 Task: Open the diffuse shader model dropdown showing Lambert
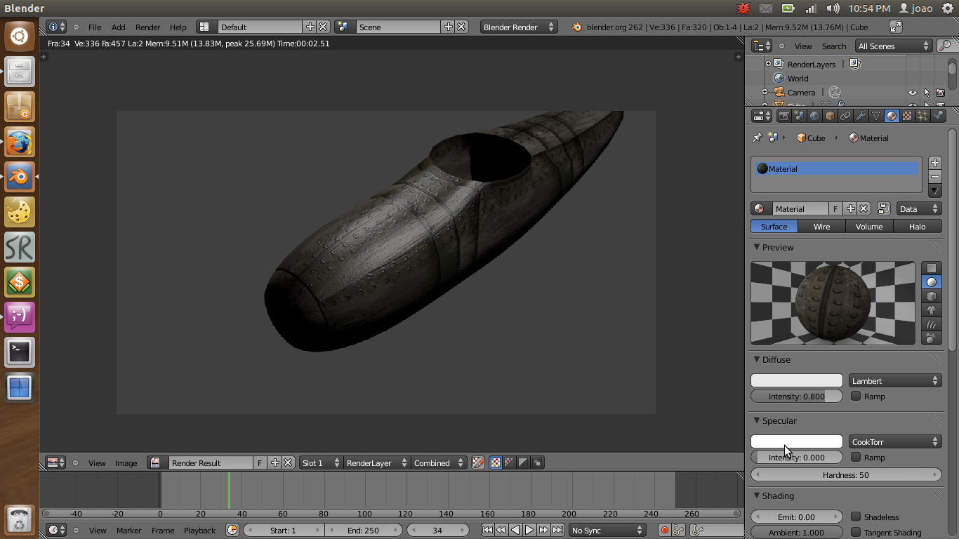895,380
